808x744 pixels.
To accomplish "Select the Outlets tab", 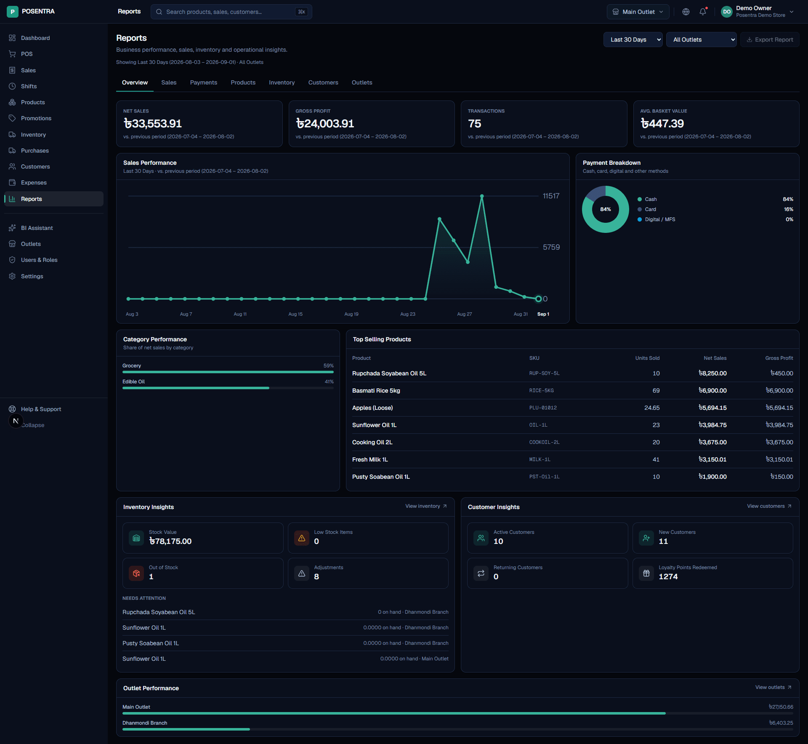I will coord(362,82).
